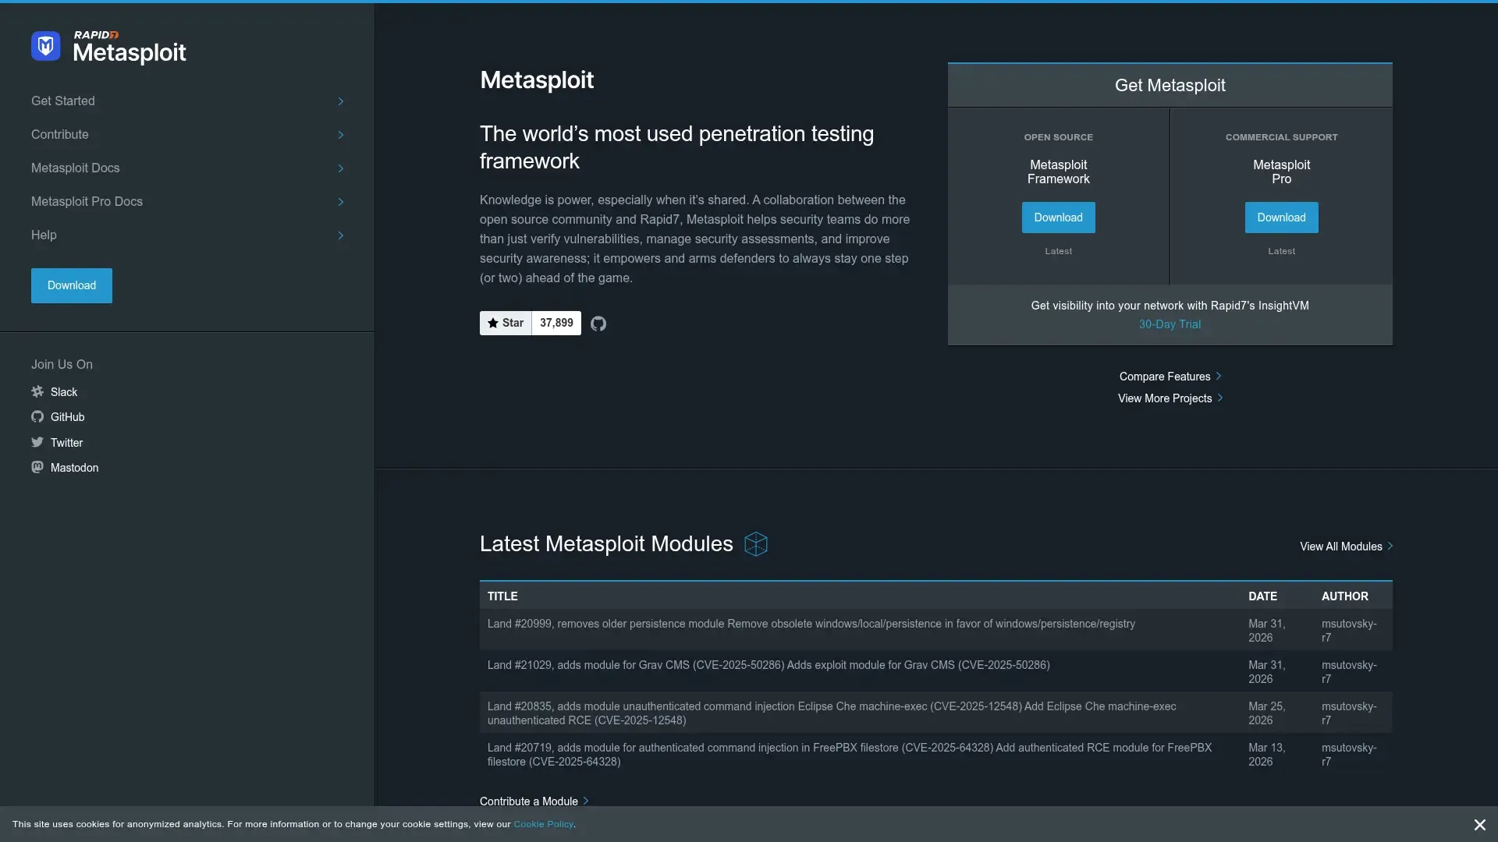This screenshot has width=1498, height=842.
Task: Click the Metasploit shield logo icon
Action: click(45, 46)
